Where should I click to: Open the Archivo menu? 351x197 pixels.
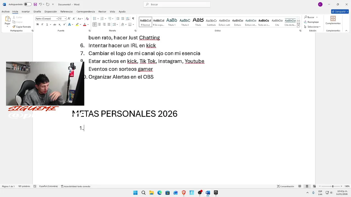coord(5,11)
